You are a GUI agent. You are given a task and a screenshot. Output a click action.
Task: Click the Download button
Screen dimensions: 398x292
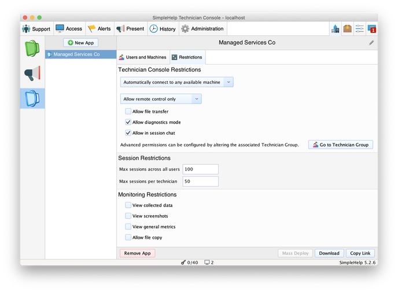coord(329,253)
